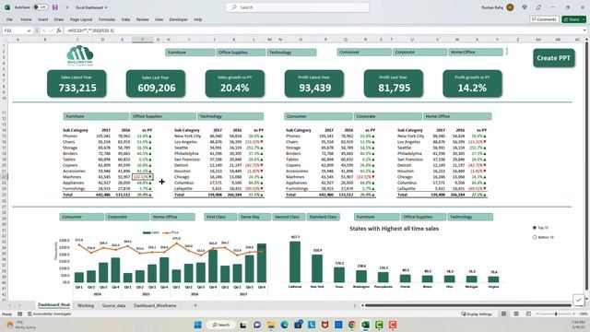590x332 pixels.
Task: Open the Developer ribbon tab
Action: (178, 19)
